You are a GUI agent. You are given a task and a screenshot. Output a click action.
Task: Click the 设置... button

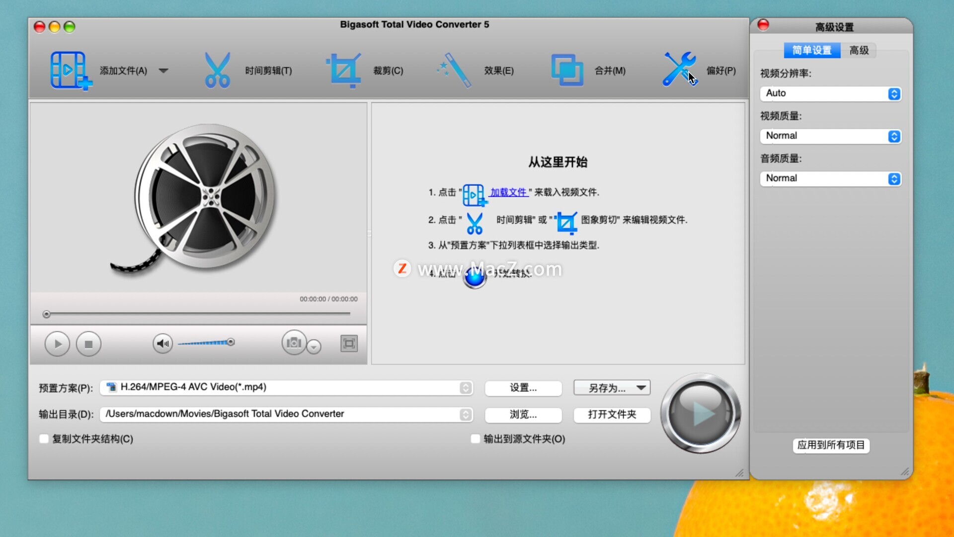click(523, 388)
